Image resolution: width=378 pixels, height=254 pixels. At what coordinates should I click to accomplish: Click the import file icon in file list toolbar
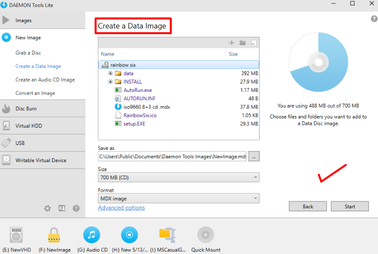253,43
